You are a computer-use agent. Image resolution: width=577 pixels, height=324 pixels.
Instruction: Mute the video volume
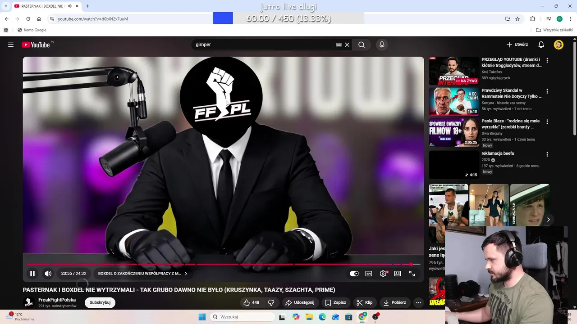[48, 273]
